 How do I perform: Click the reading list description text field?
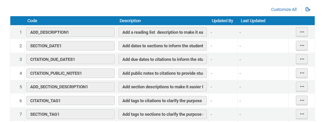(162, 32)
